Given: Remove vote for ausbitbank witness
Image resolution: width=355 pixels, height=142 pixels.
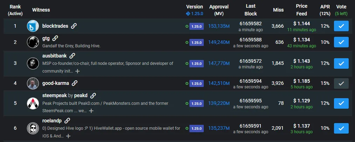Looking at the screenshot, I should click(341, 63).
